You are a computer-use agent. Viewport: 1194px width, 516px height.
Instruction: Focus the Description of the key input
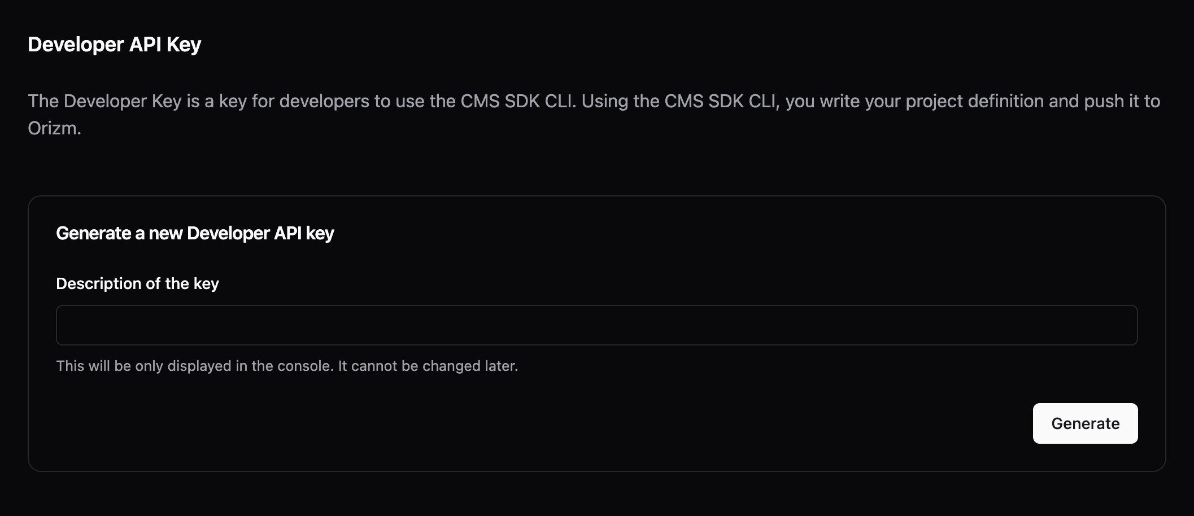pos(596,325)
